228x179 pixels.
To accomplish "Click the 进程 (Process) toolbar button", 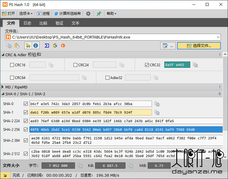I will tap(43, 14).
